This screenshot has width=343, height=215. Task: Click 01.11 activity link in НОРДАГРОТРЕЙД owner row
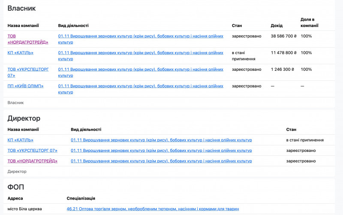(141, 39)
